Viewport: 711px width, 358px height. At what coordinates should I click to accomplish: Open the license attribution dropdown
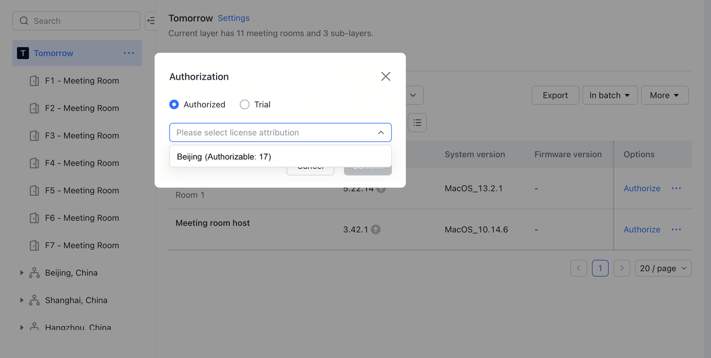pyautogui.click(x=280, y=133)
